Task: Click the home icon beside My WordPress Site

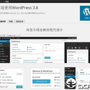Action: [2, 38]
